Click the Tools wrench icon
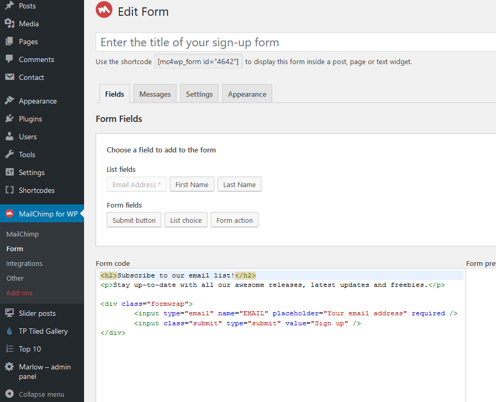496x402 pixels. pyautogui.click(x=9, y=154)
